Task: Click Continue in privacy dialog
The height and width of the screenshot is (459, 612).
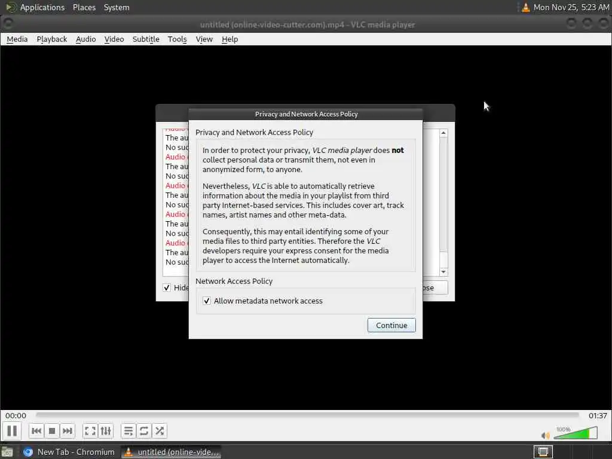Action: 391,325
